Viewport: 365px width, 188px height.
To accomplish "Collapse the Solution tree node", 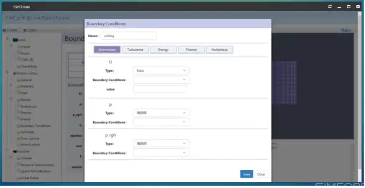I will tap(7, 150).
